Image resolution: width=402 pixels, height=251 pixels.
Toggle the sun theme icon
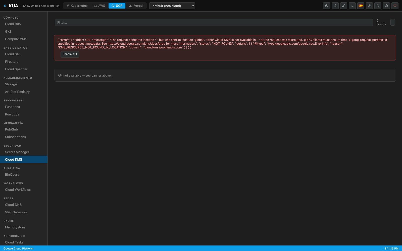[x=369, y=6]
